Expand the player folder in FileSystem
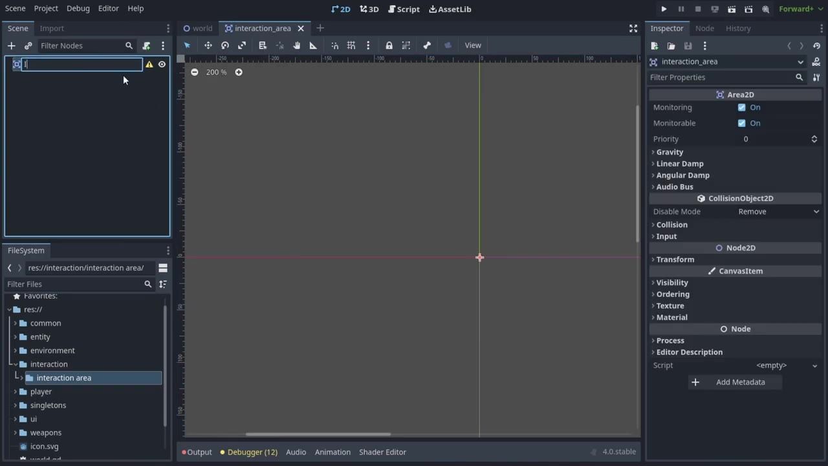The image size is (828, 466). click(15, 392)
